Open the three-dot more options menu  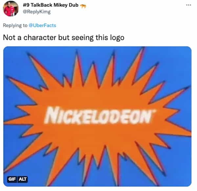(x=188, y=5)
